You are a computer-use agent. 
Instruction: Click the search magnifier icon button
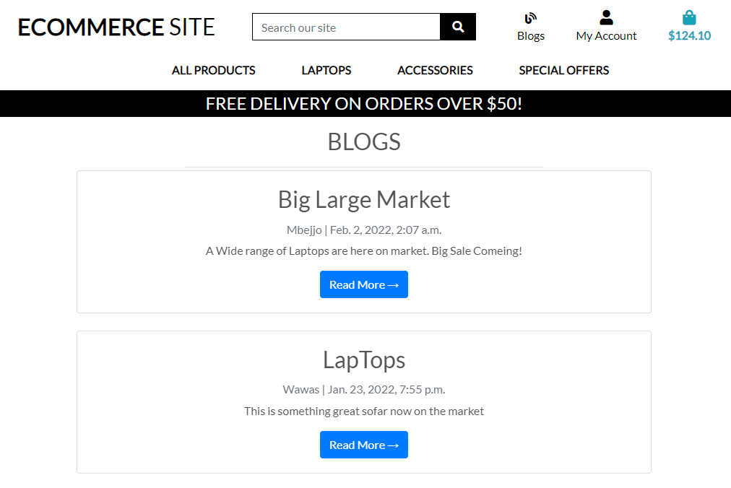pos(458,27)
